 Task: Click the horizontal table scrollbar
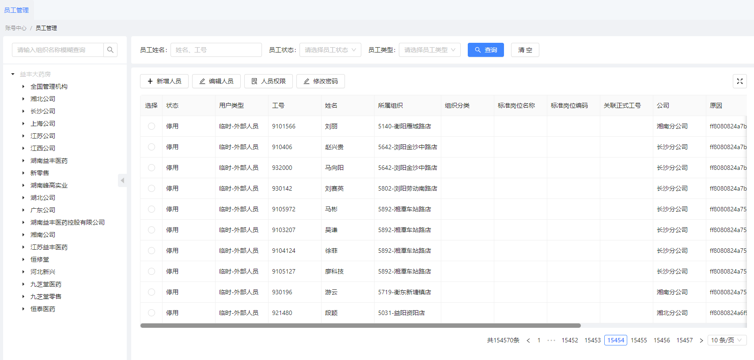pos(360,326)
